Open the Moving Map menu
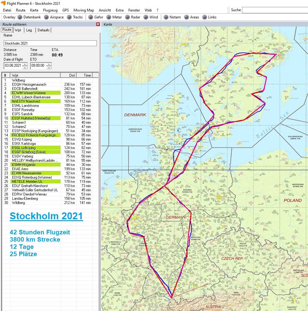The width and height of the screenshot is (308, 311). (83, 10)
